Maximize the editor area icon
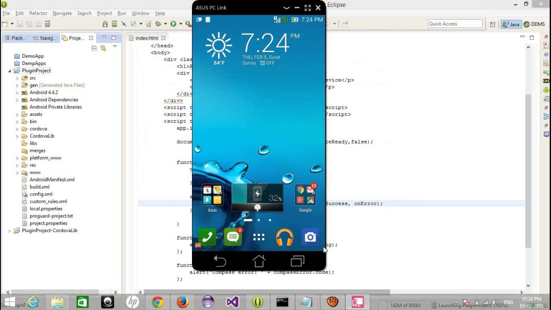 (532, 38)
